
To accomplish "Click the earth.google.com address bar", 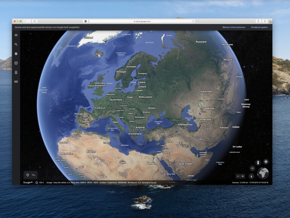I will (x=142, y=21).
